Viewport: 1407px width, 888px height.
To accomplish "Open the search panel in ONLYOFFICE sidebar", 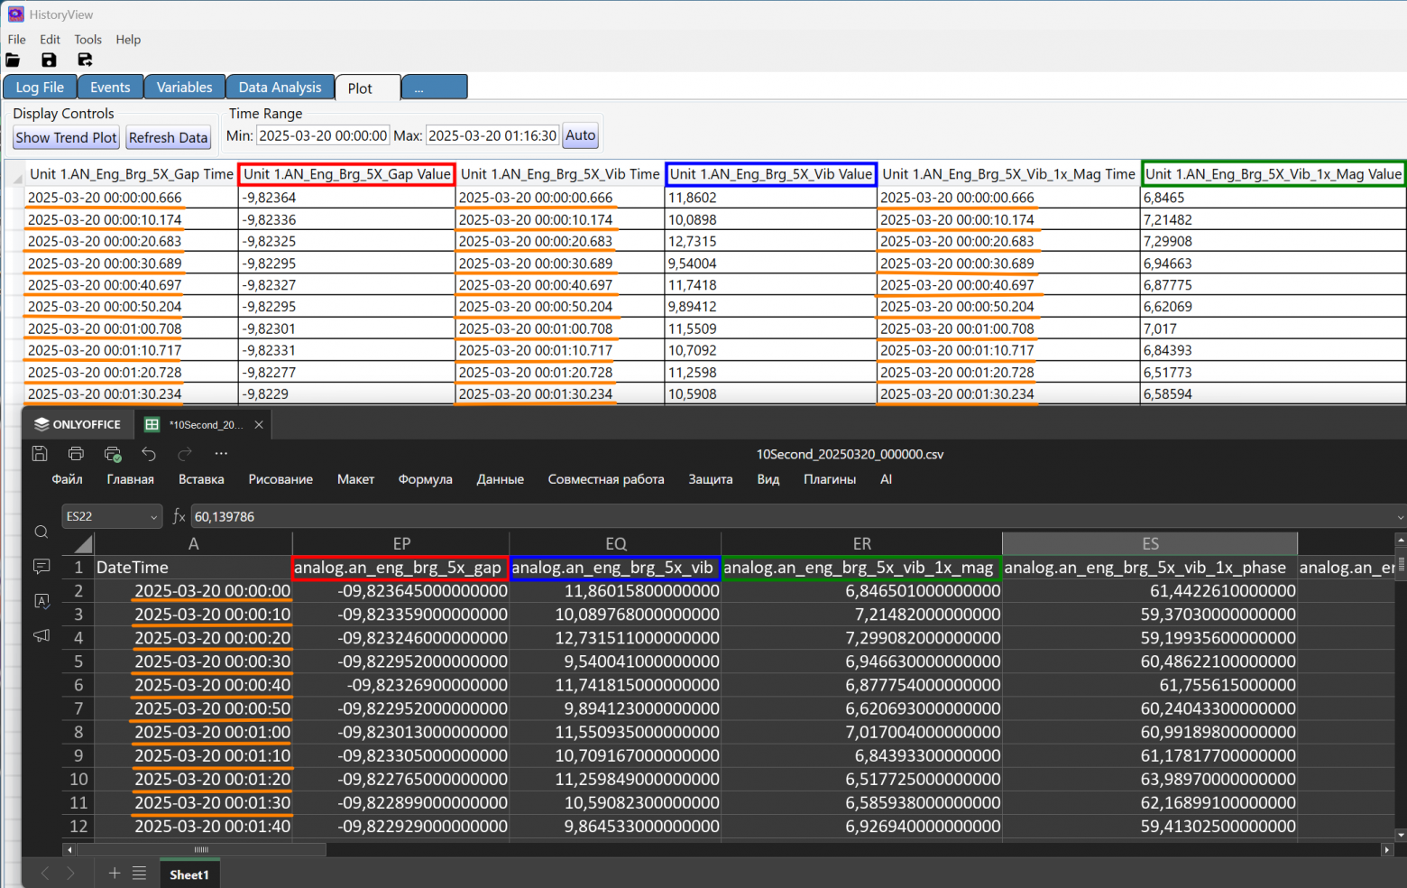I will point(41,532).
